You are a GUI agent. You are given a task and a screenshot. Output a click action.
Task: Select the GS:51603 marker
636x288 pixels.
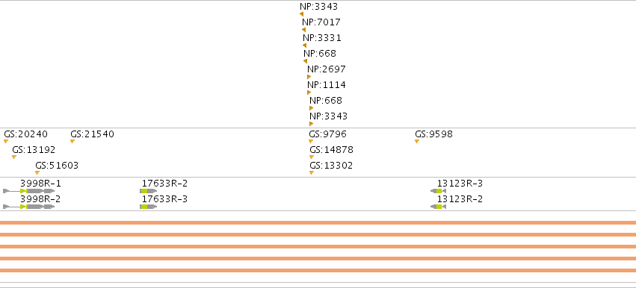(37, 173)
